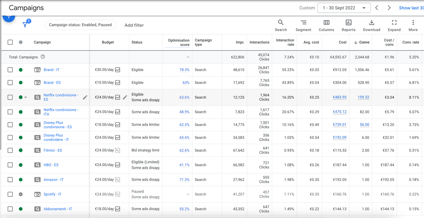Click the search campaign type icon for Filmini - ES
This screenshot has height=218, width=424.
click(x=37, y=150)
